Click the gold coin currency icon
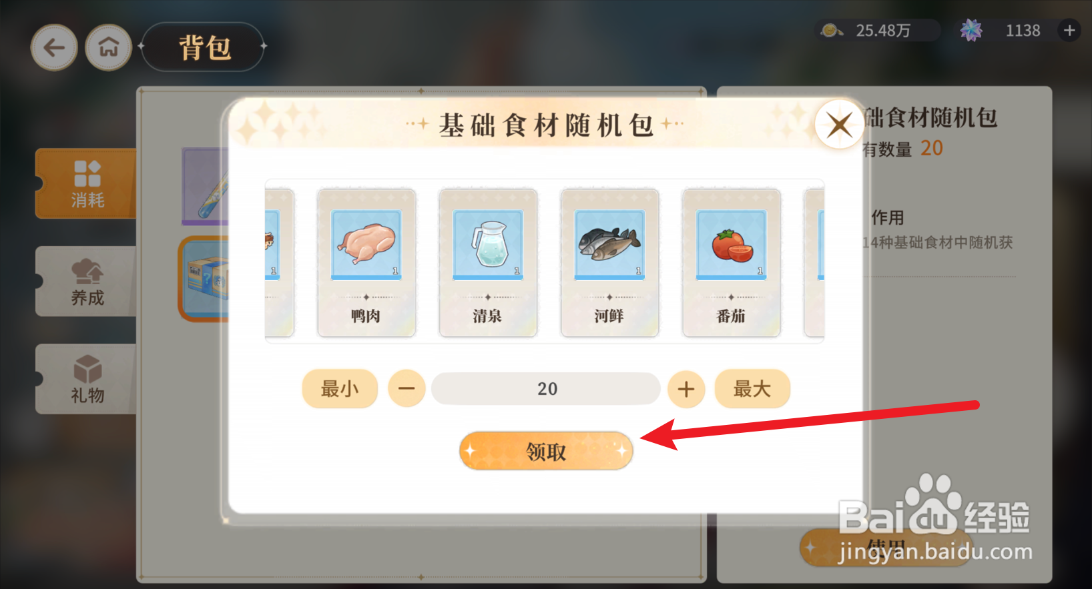The width and height of the screenshot is (1092, 589). coord(832,30)
